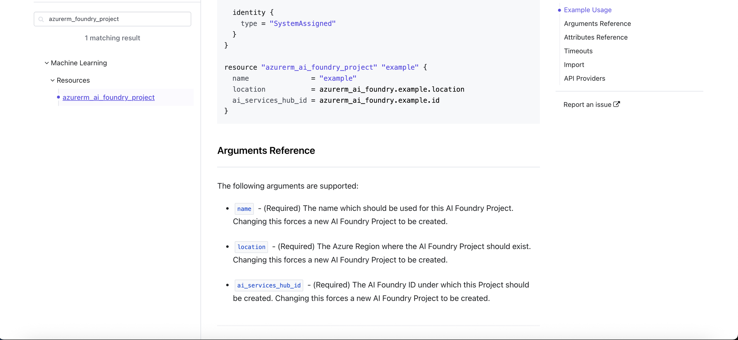This screenshot has height=340, width=738.
Task: Click the active bullet next to Example Usage
Action: pos(559,10)
